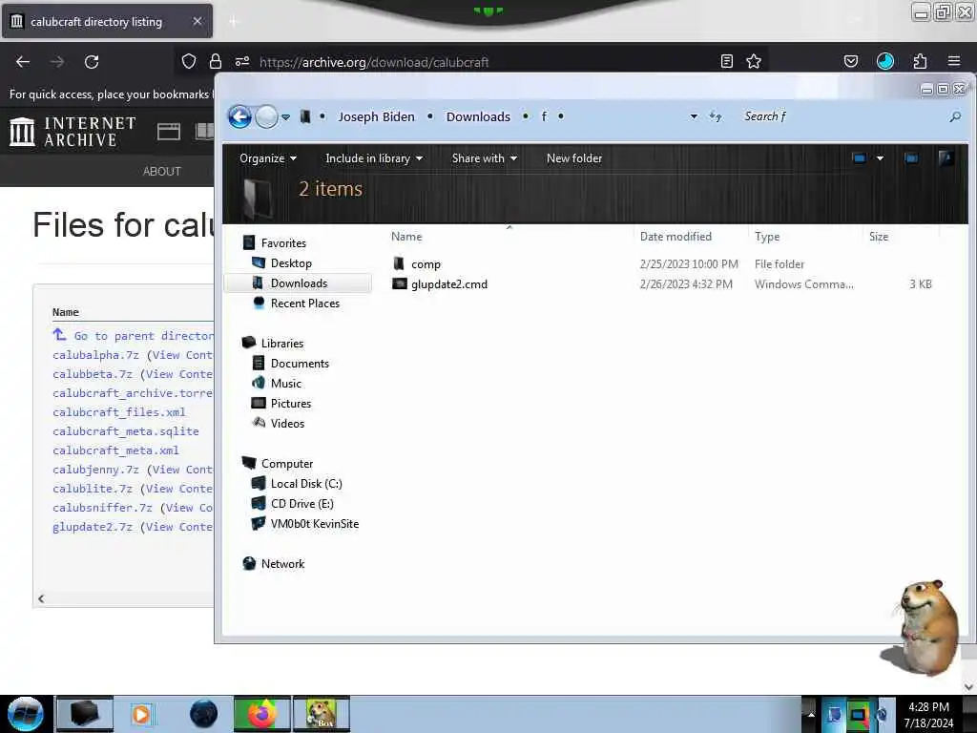This screenshot has width=977, height=733.
Task: Click the Save to Pocket icon
Action: click(851, 61)
